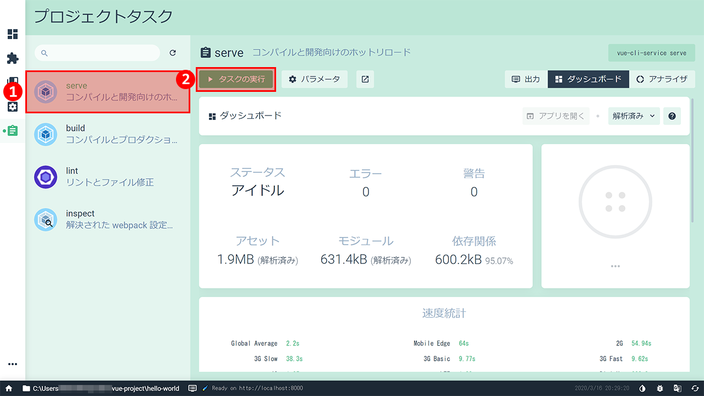Viewport: 704px width, 396px height.
Task: Click the bug report icon in status bar
Action: point(660,388)
